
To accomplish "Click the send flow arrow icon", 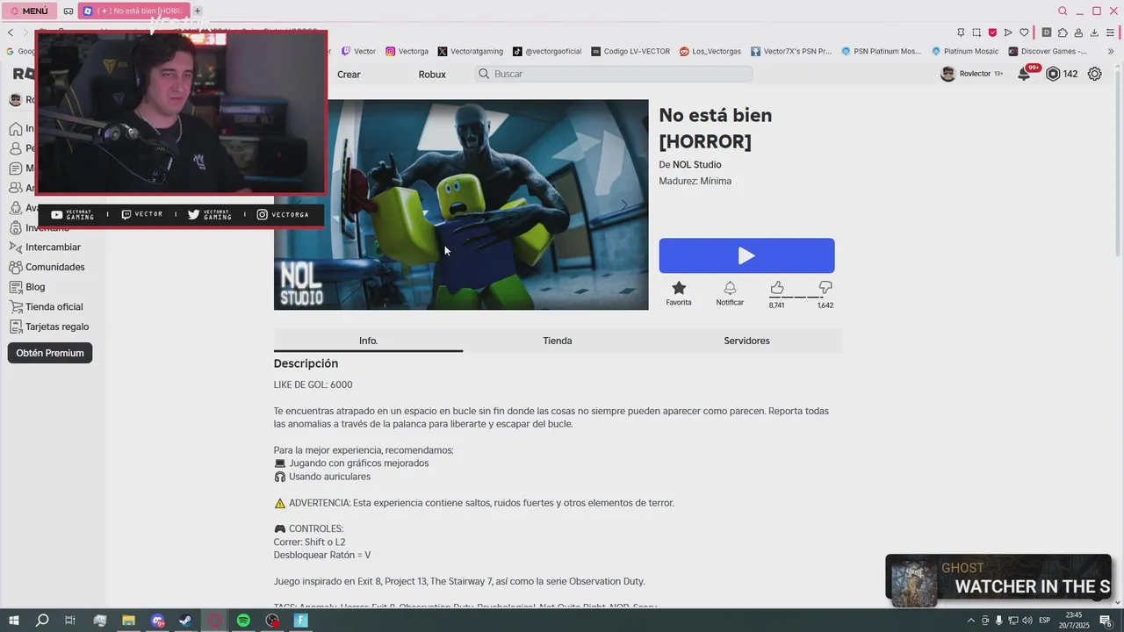I will pos(1008,32).
